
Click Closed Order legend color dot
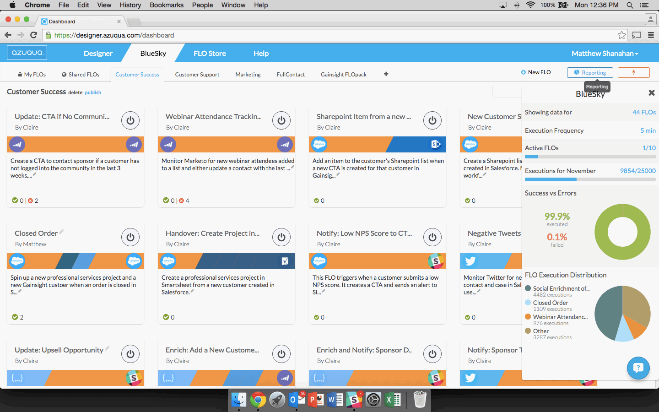point(528,303)
